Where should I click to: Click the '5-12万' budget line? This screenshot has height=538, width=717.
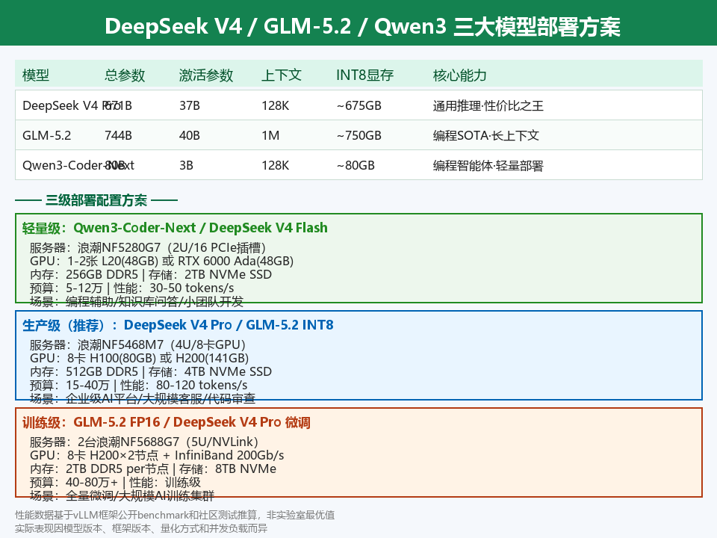tap(131, 288)
